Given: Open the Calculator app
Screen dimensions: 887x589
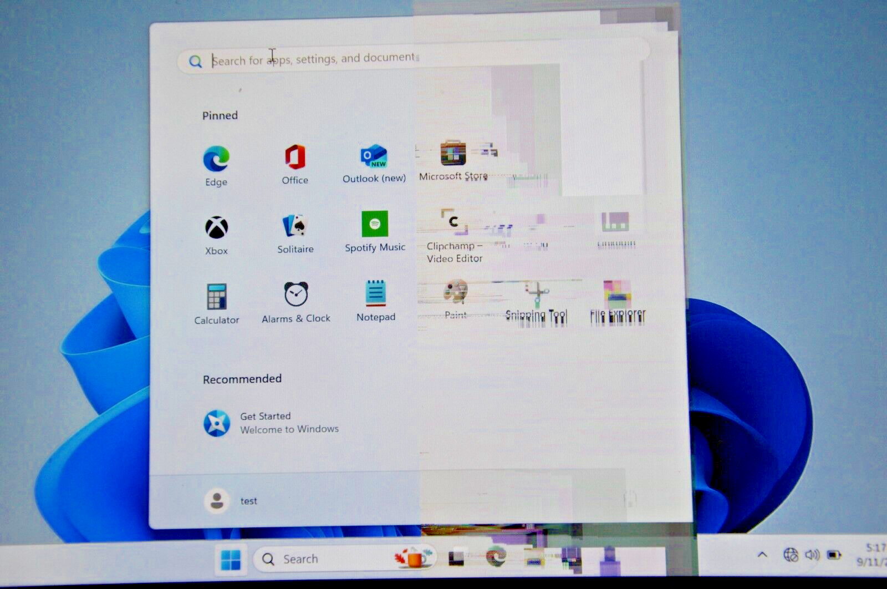Looking at the screenshot, I should (x=217, y=304).
